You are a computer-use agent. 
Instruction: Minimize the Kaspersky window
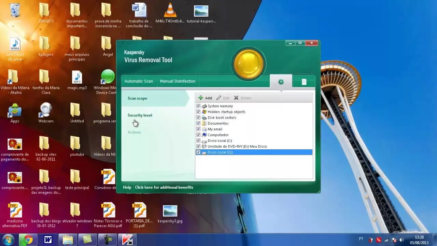pyautogui.click(x=290, y=43)
